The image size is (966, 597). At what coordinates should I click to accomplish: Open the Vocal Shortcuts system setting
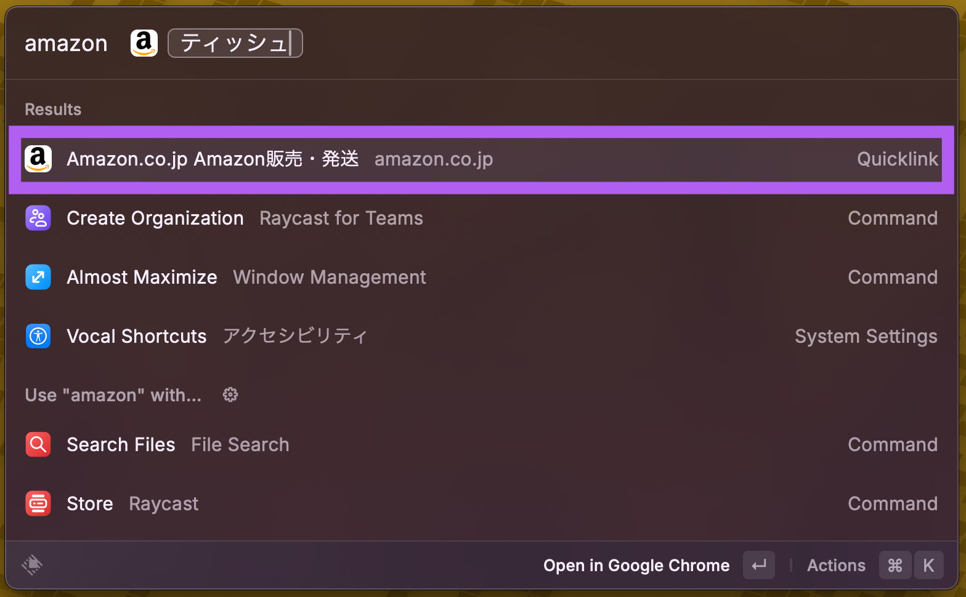482,337
